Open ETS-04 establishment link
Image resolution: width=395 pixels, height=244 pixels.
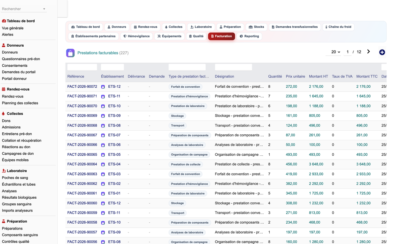click(114, 164)
